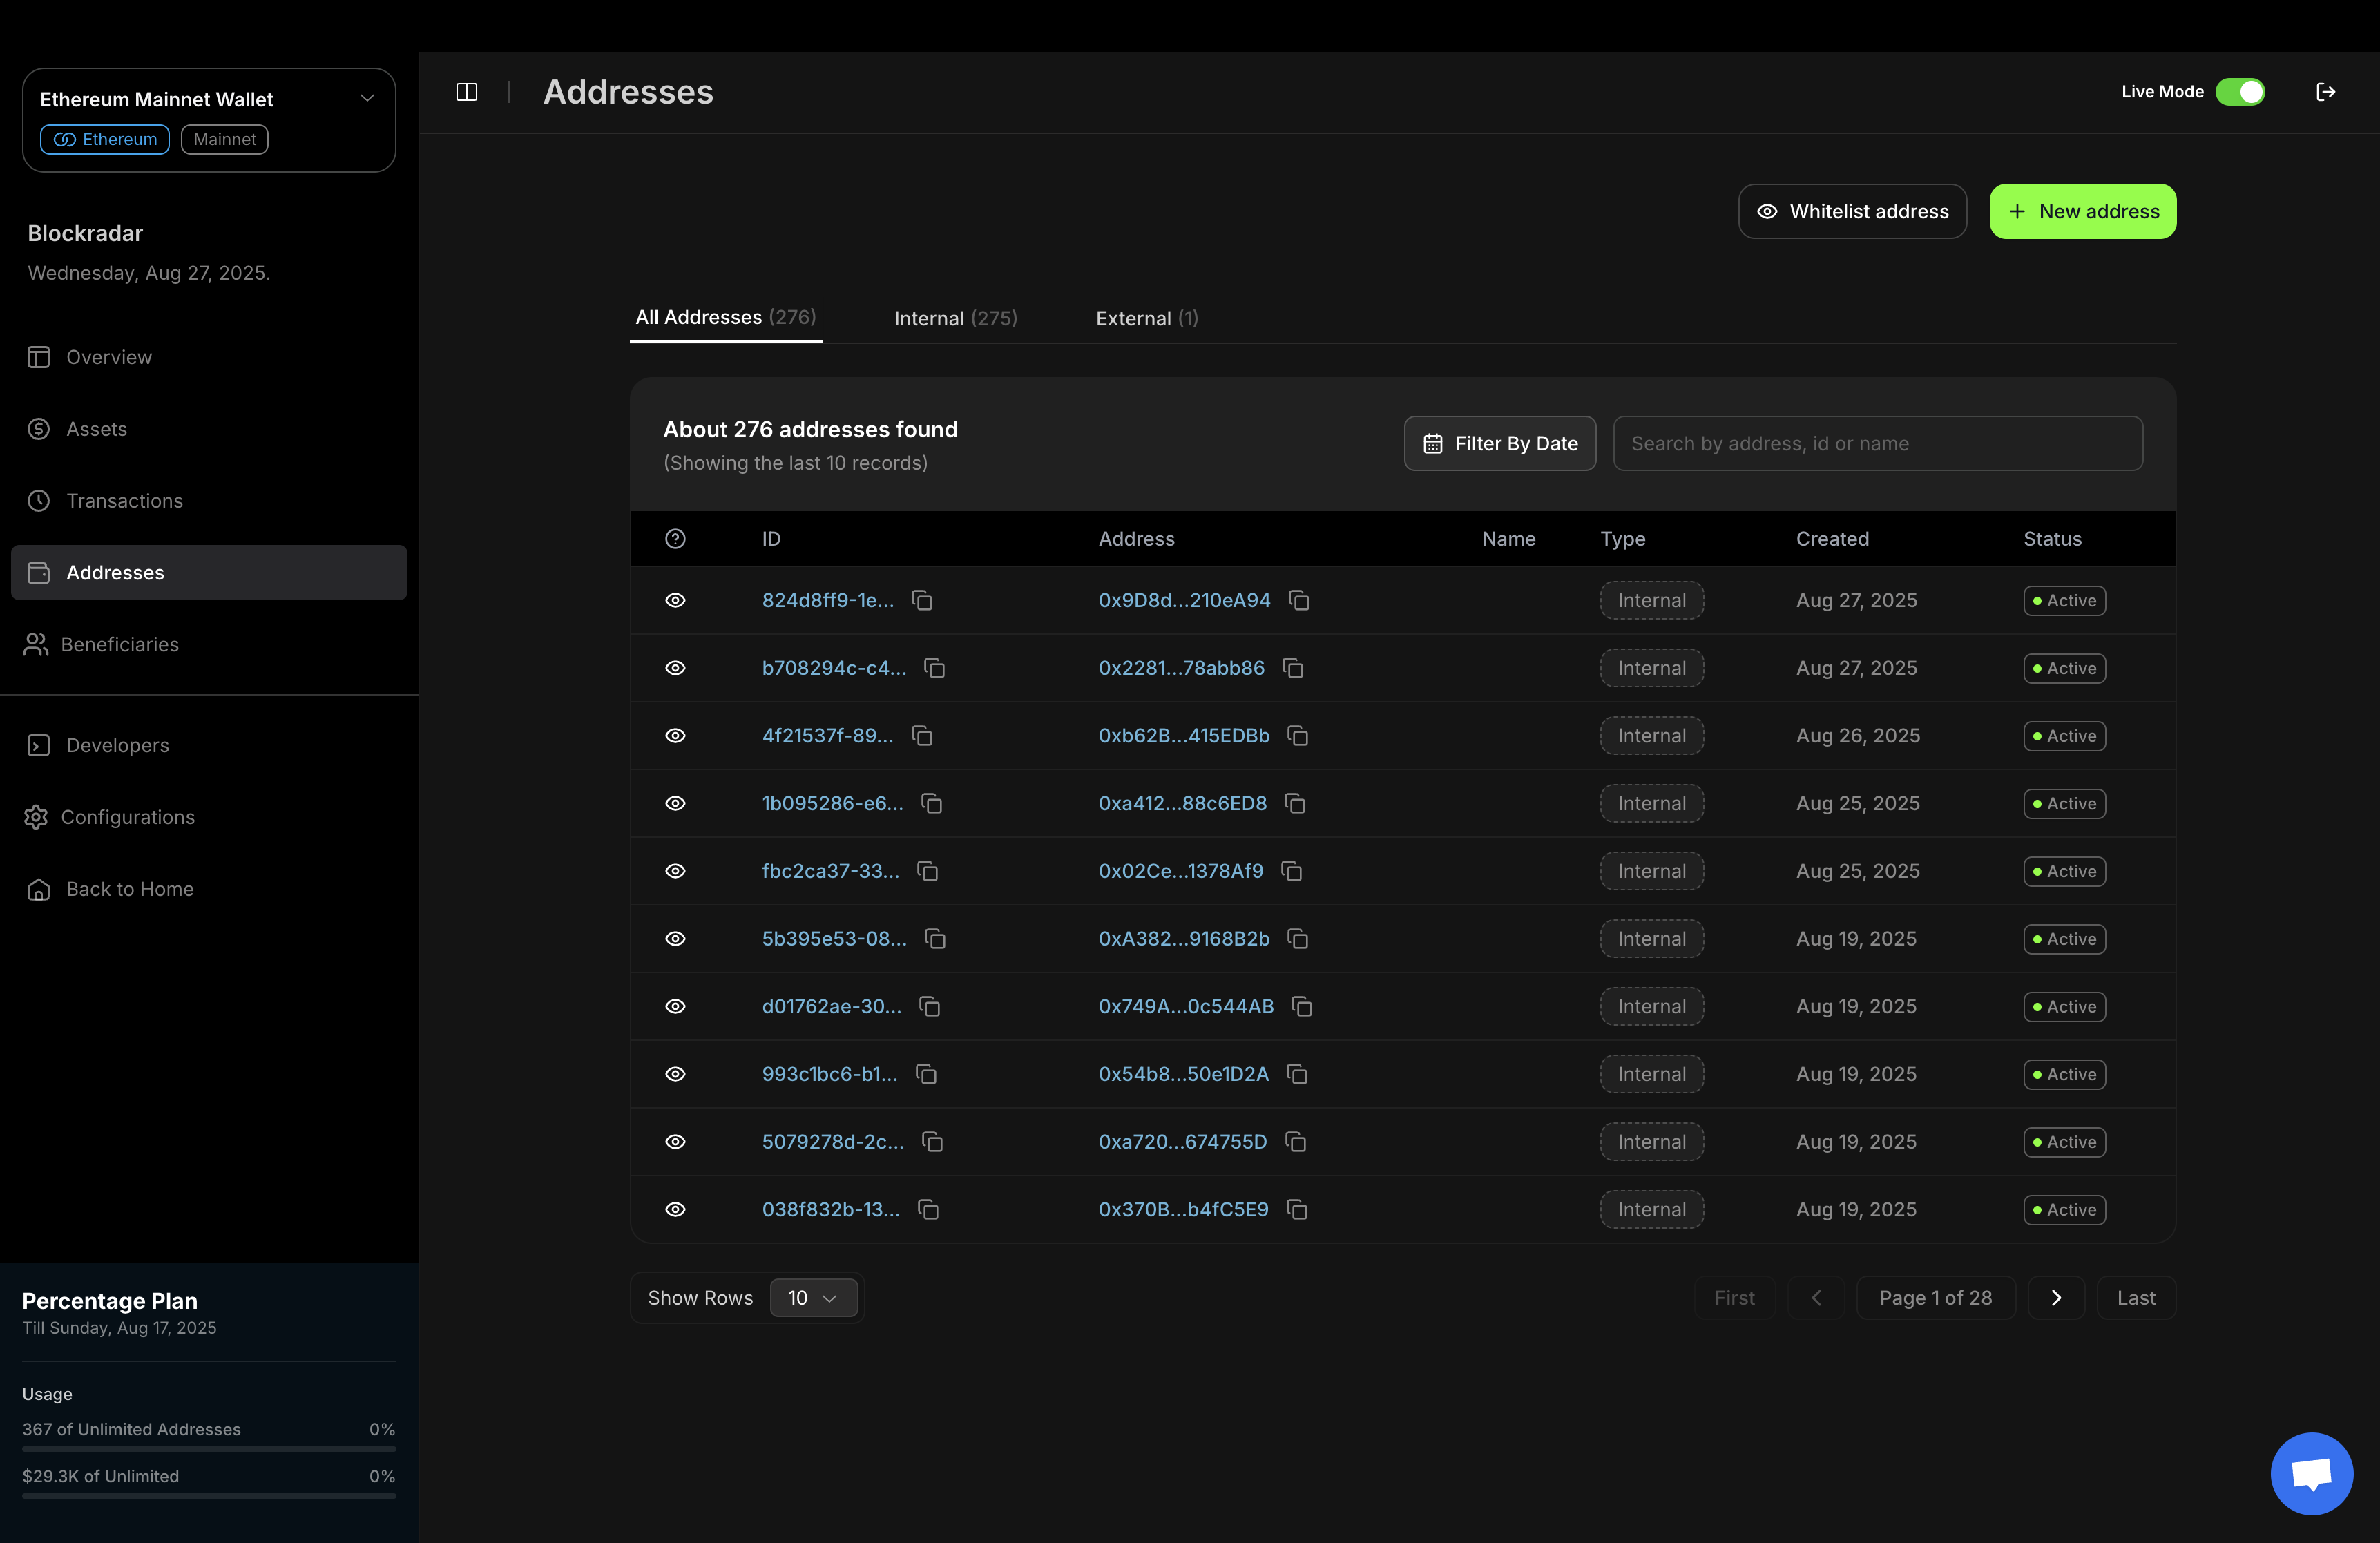Click Whitelist address button
This screenshot has width=2380, height=1543.
(x=1852, y=211)
